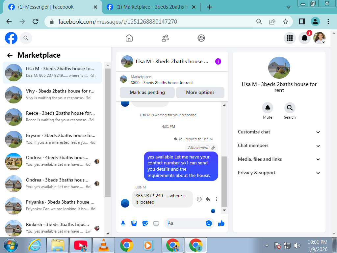Click the browser address bar URL
Viewport: 337px width, 253px height.
pos(117,22)
